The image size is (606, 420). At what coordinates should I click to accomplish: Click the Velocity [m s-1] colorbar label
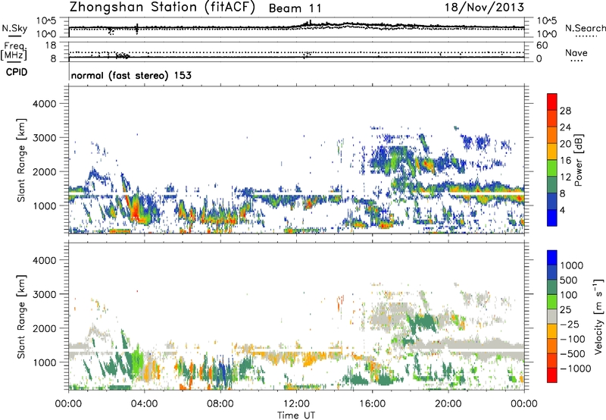coord(598,316)
